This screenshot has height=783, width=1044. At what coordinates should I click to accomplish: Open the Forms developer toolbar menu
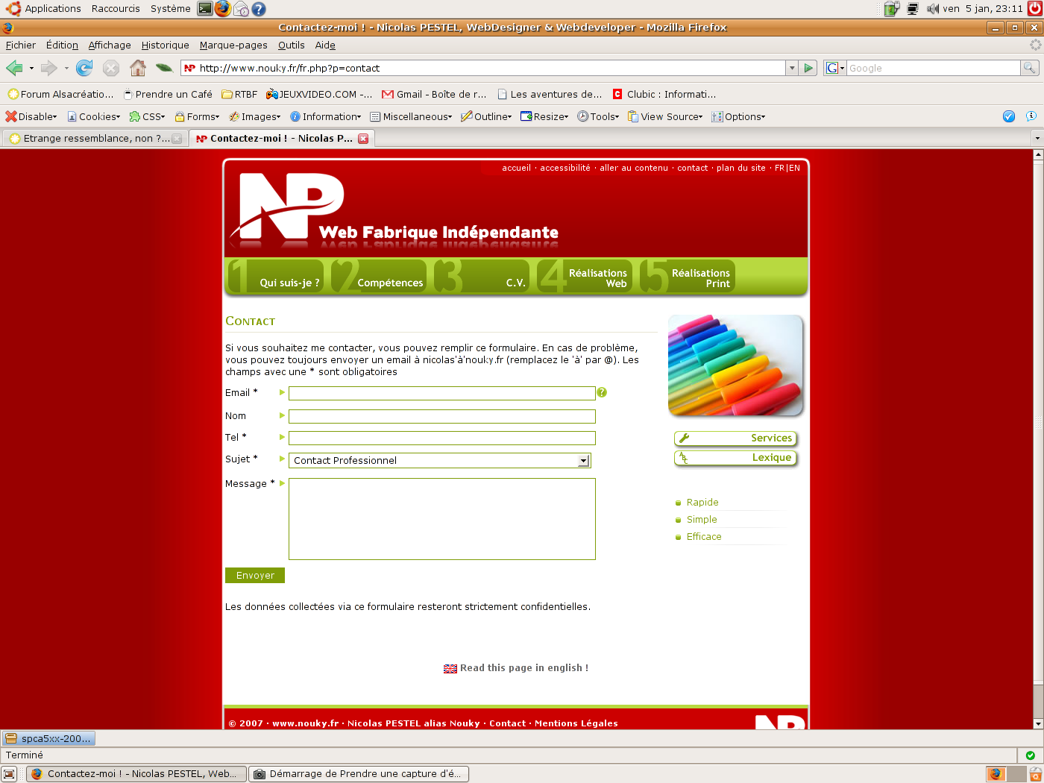point(198,116)
